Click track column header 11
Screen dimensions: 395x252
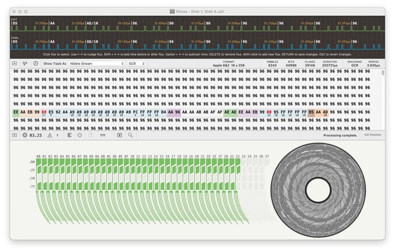138,156
